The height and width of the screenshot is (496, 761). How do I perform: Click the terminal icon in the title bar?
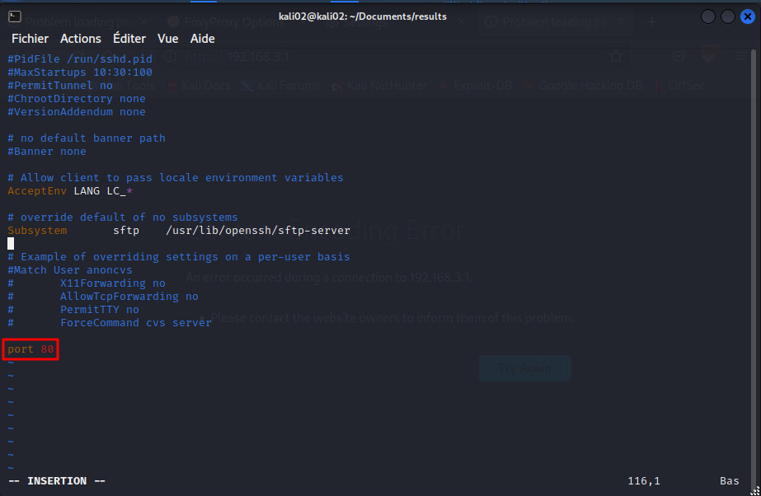[x=14, y=16]
